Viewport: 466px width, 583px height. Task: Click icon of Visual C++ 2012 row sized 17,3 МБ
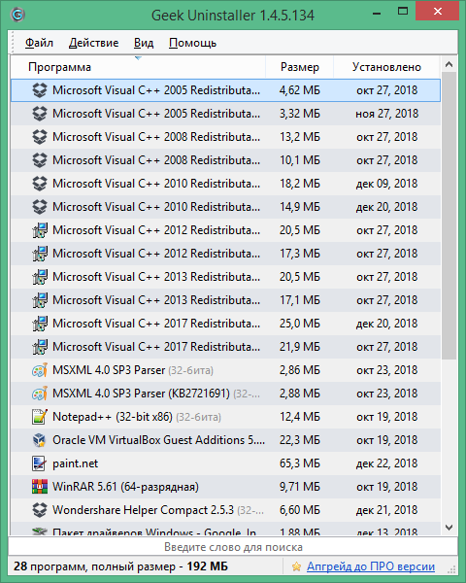pyautogui.click(x=40, y=254)
